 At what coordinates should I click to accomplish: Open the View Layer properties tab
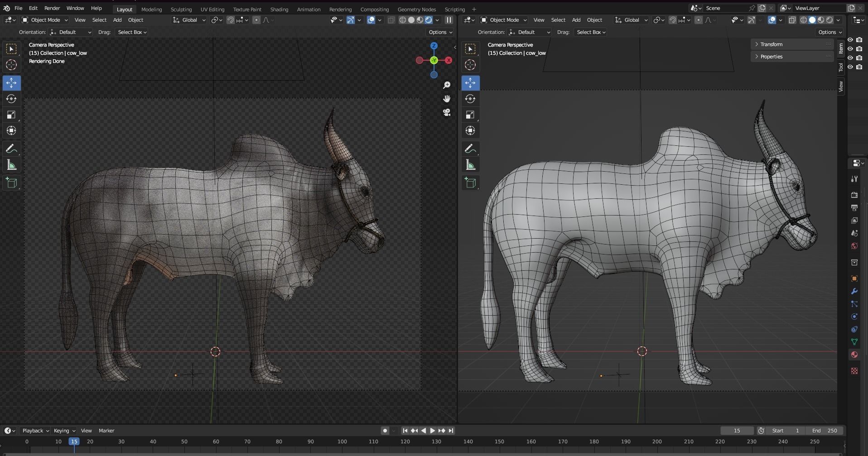854,220
